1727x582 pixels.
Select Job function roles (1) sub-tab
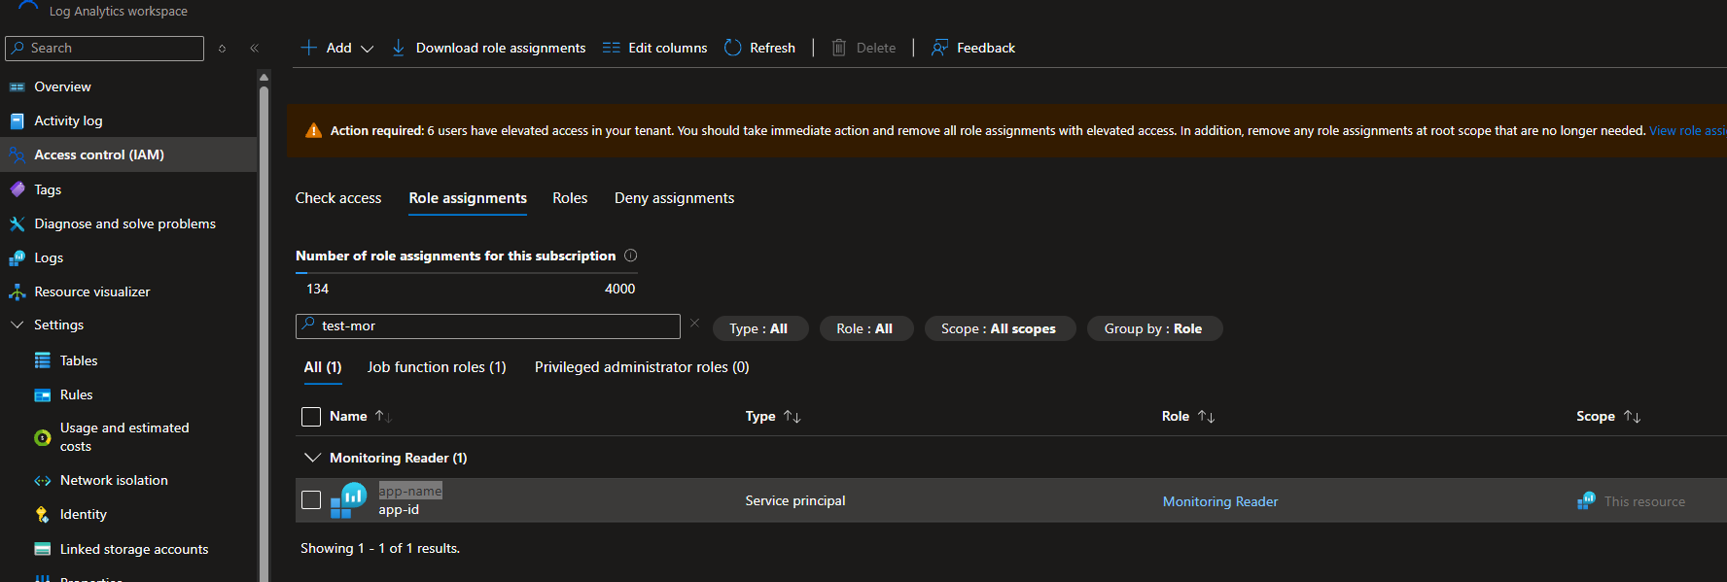coord(437,367)
